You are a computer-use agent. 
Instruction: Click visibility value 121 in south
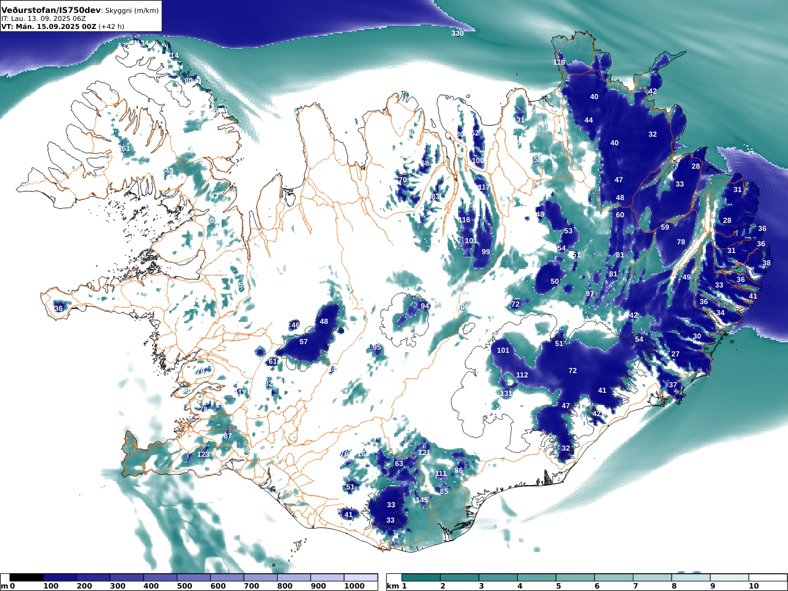[x=424, y=452]
